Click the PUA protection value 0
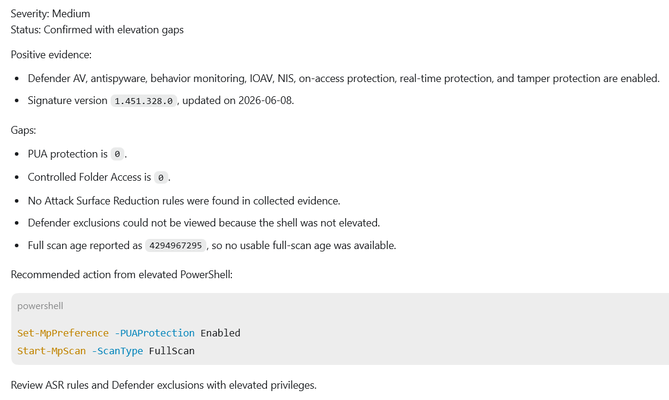The image size is (669, 400). (x=117, y=154)
